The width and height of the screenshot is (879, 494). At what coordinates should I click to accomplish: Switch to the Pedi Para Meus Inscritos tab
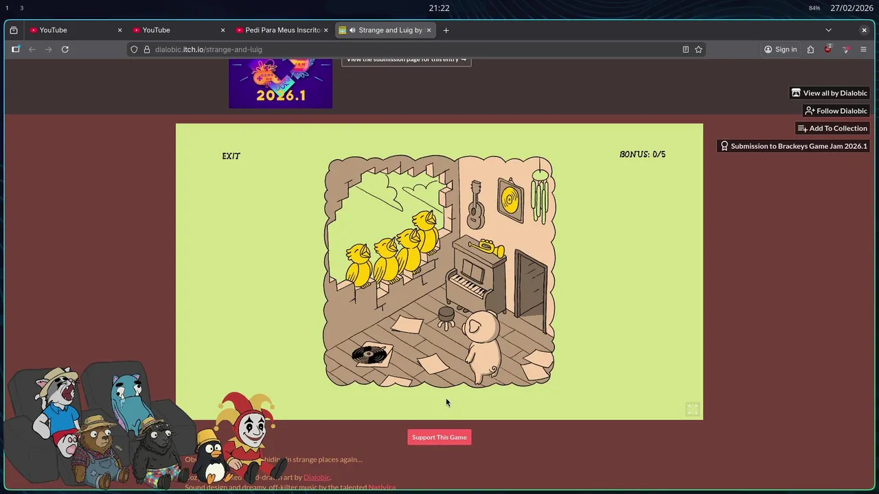point(282,30)
